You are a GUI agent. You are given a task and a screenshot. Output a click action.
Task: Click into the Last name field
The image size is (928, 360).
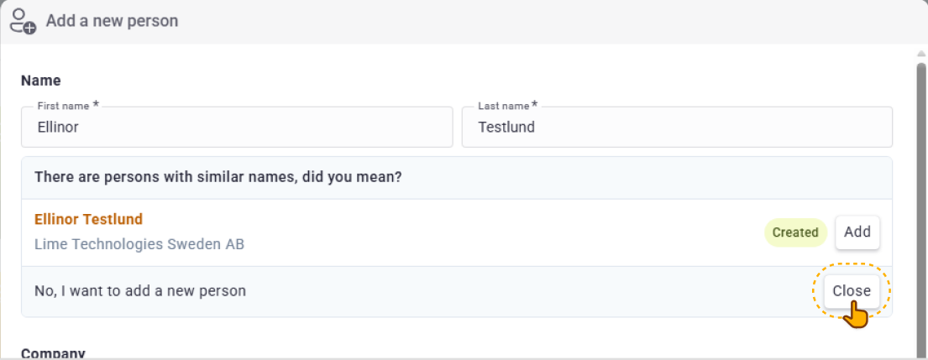tap(677, 127)
